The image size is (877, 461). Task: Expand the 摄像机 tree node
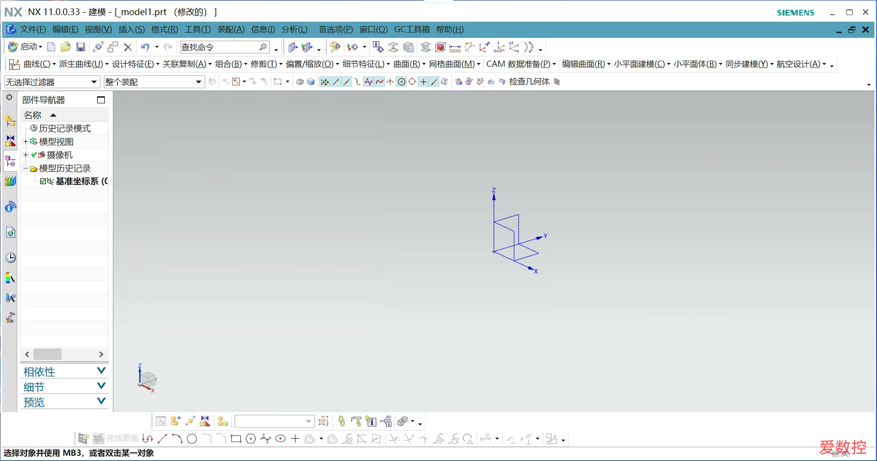(25, 155)
